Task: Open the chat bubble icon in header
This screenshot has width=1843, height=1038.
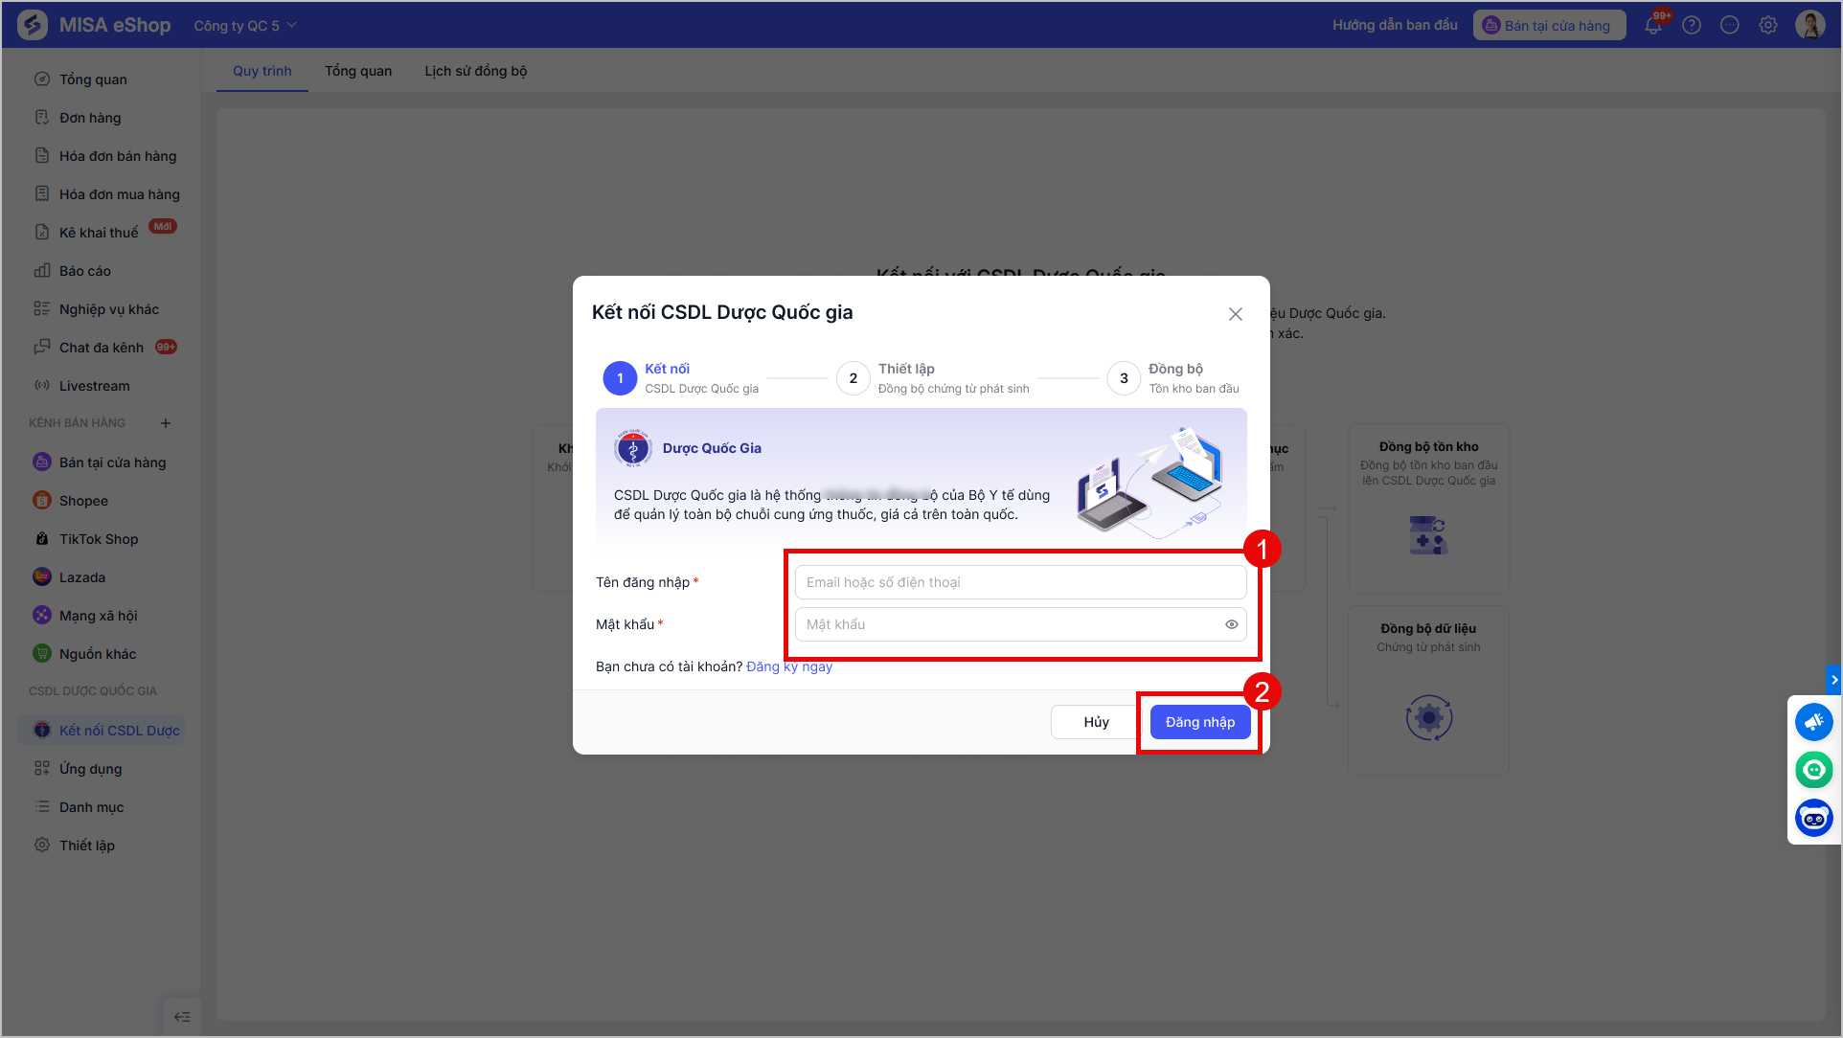Action: pyautogui.click(x=1730, y=26)
